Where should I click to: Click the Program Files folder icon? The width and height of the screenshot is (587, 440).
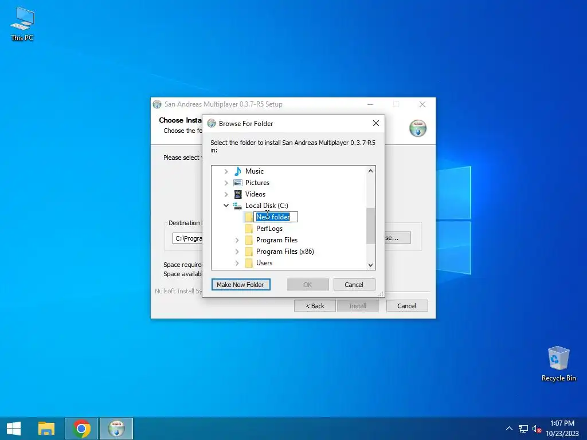tap(249, 240)
